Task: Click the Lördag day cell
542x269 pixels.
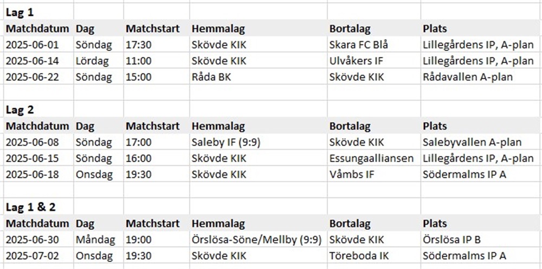Action: click(99, 61)
